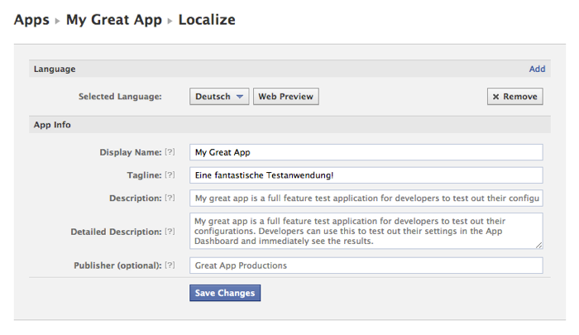Click the help icon next to Display Name
This screenshot has width=579, height=335.
(x=170, y=152)
